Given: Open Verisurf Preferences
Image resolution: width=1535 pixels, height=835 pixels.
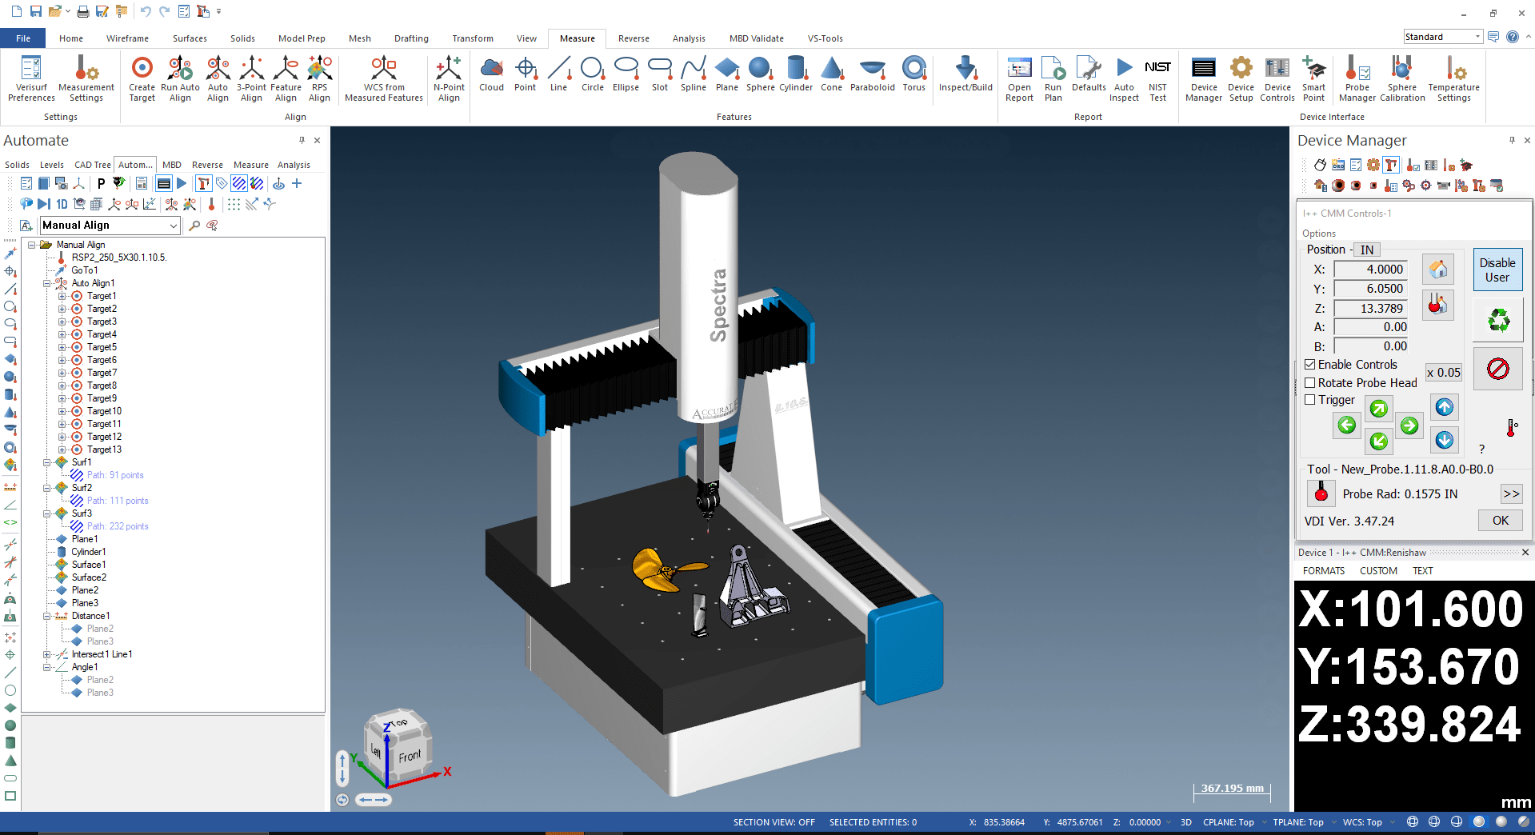Looking at the screenshot, I should coord(31,78).
